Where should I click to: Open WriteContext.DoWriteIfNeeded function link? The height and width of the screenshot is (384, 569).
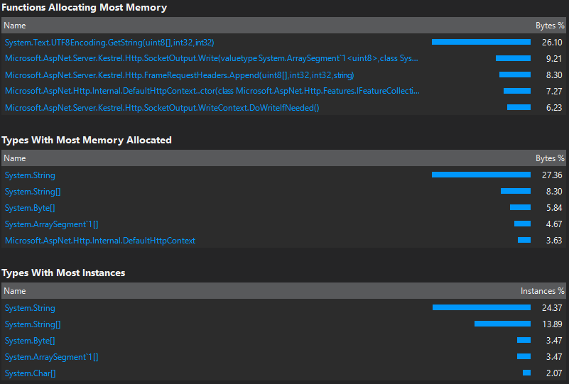(162, 108)
